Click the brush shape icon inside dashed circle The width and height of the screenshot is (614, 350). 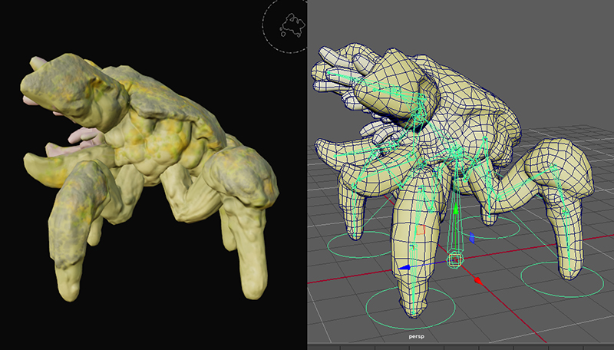tap(292, 25)
